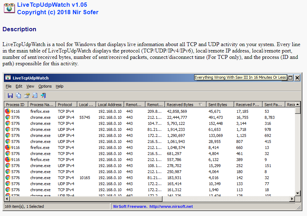Click the Copy Selected Items toolbar icon
Viewport: 307px width, 216px height.
point(18,95)
